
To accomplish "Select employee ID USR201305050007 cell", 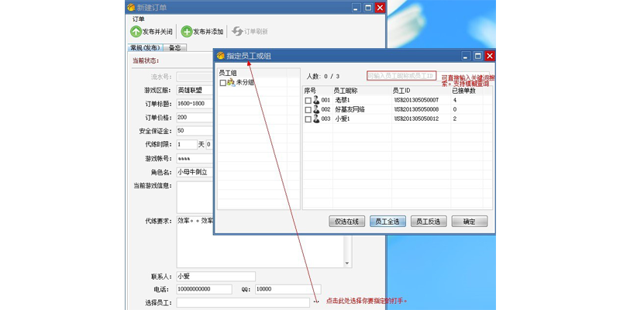I will 416,101.
